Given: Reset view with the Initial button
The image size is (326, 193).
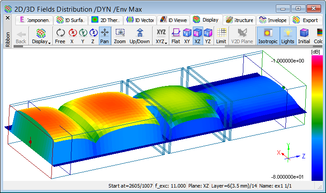Looking at the screenshot, I should (x=304, y=36).
